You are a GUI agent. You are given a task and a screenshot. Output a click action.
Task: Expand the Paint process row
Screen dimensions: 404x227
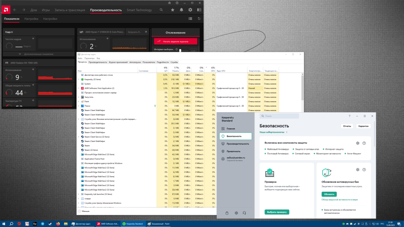click(79, 101)
